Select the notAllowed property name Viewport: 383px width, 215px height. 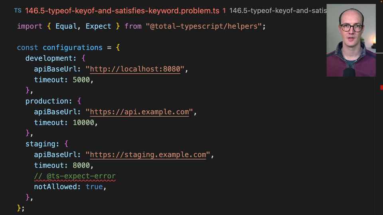pyautogui.click(x=57, y=187)
